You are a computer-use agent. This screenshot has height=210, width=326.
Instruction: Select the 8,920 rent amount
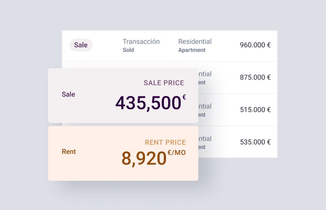tap(144, 158)
